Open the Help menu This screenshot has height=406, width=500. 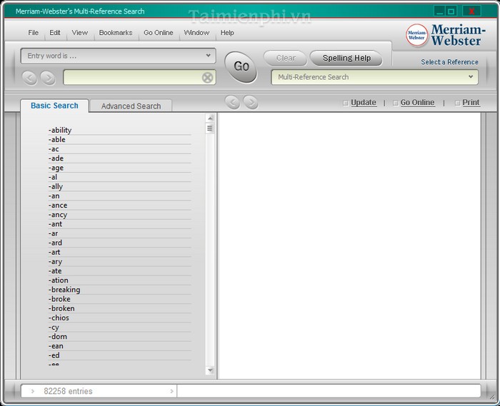pyautogui.click(x=227, y=33)
